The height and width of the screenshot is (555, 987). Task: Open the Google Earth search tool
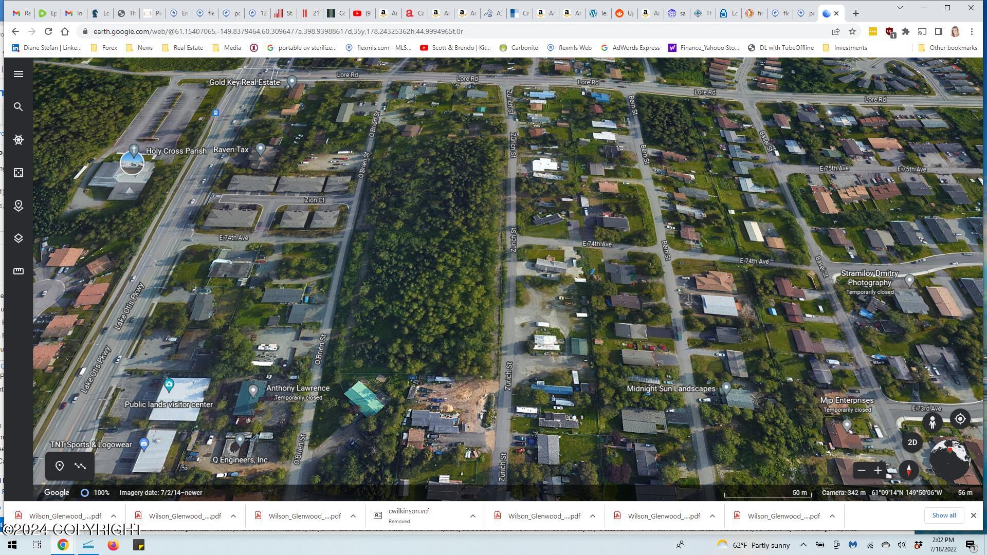pos(19,107)
